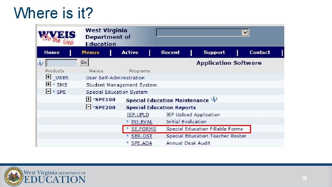
Task: Click the Annual Desk Audit description
Action: 188,143
